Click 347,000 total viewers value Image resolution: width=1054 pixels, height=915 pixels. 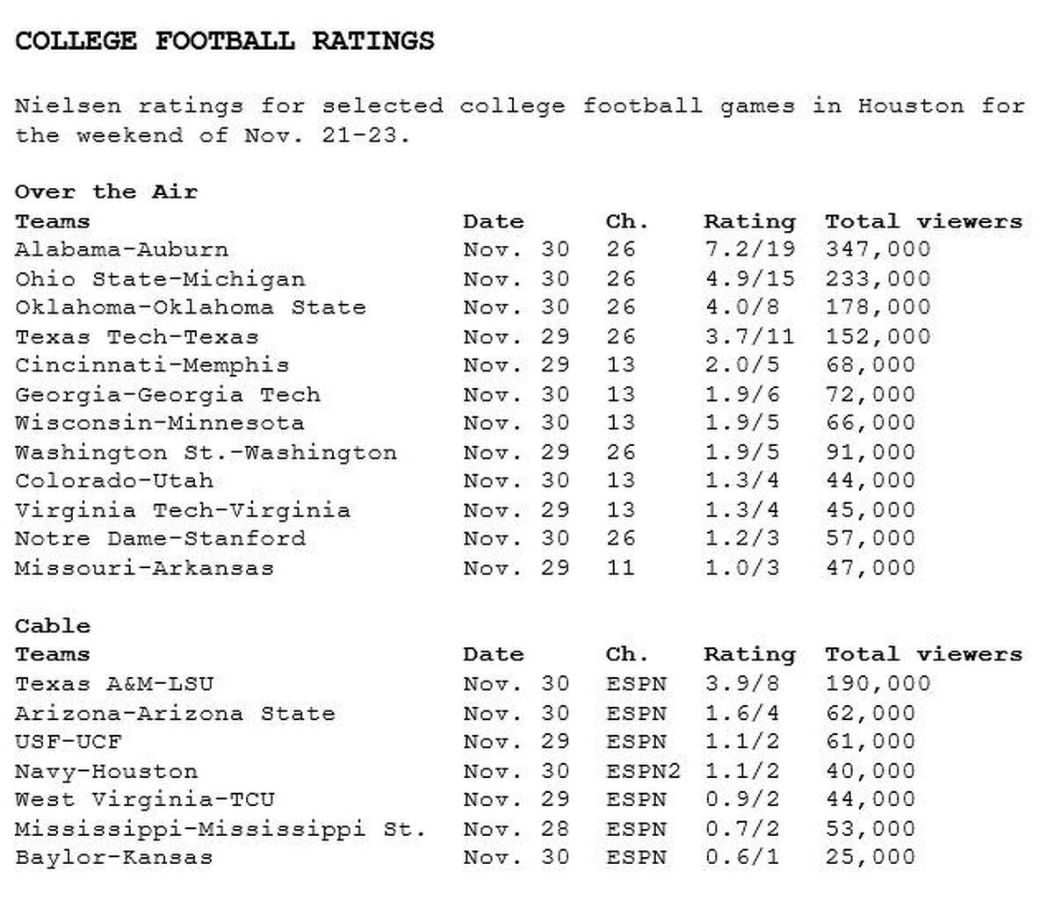click(x=877, y=249)
